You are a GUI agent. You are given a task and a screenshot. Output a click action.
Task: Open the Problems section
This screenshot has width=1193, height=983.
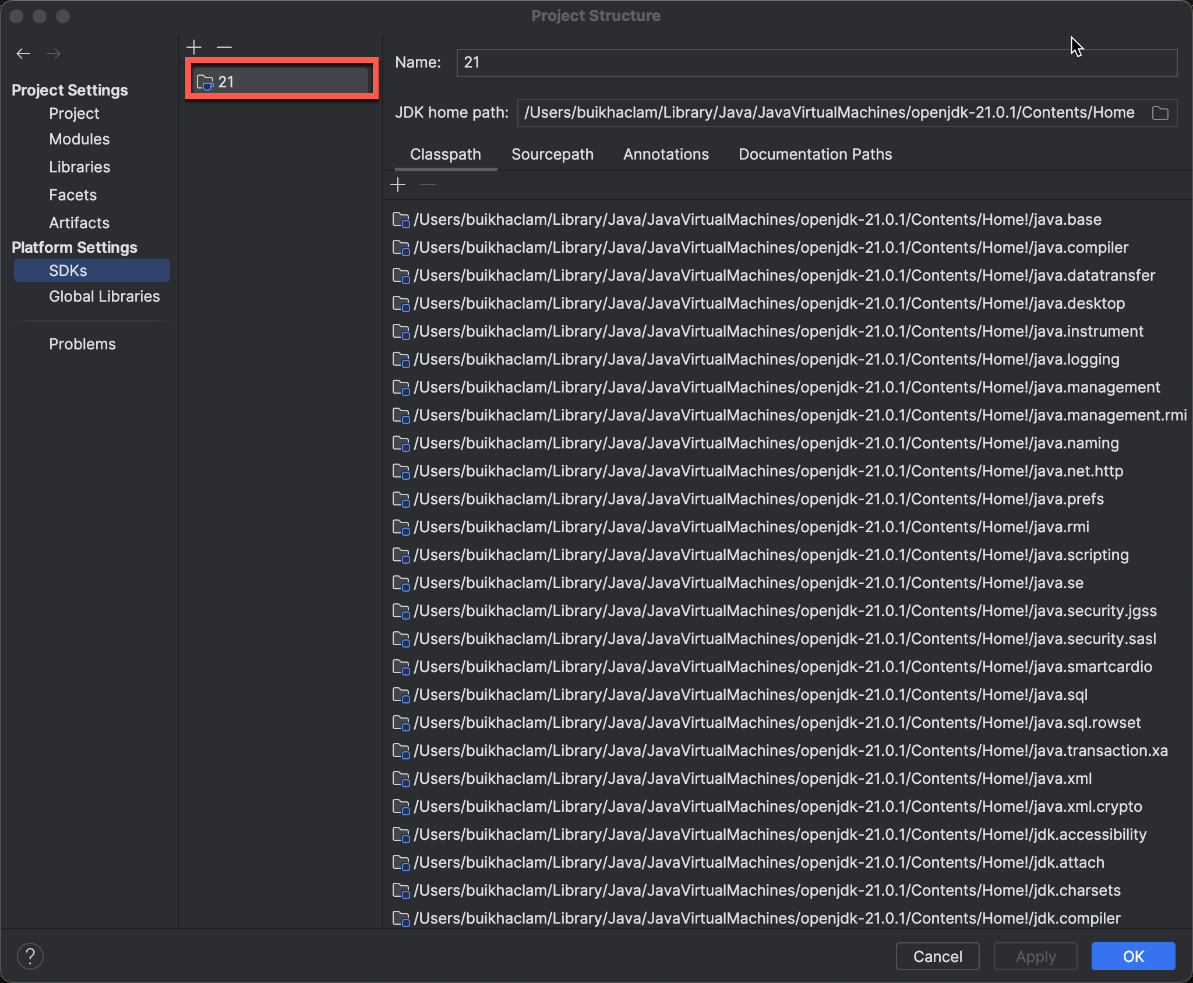coord(82,344)
